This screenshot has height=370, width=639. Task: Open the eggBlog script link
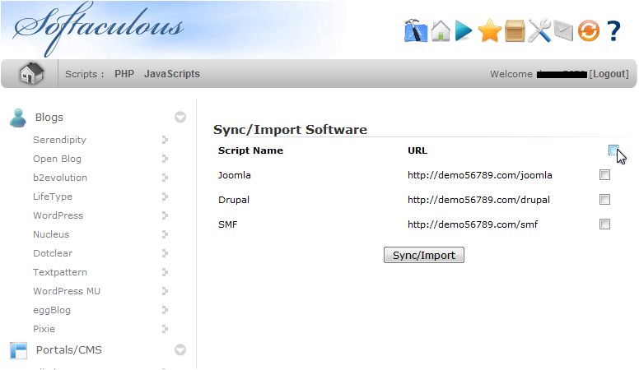coord(52,310)
